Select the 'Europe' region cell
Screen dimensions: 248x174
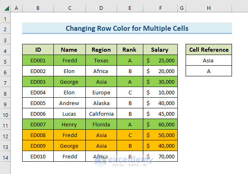[101, 92]
